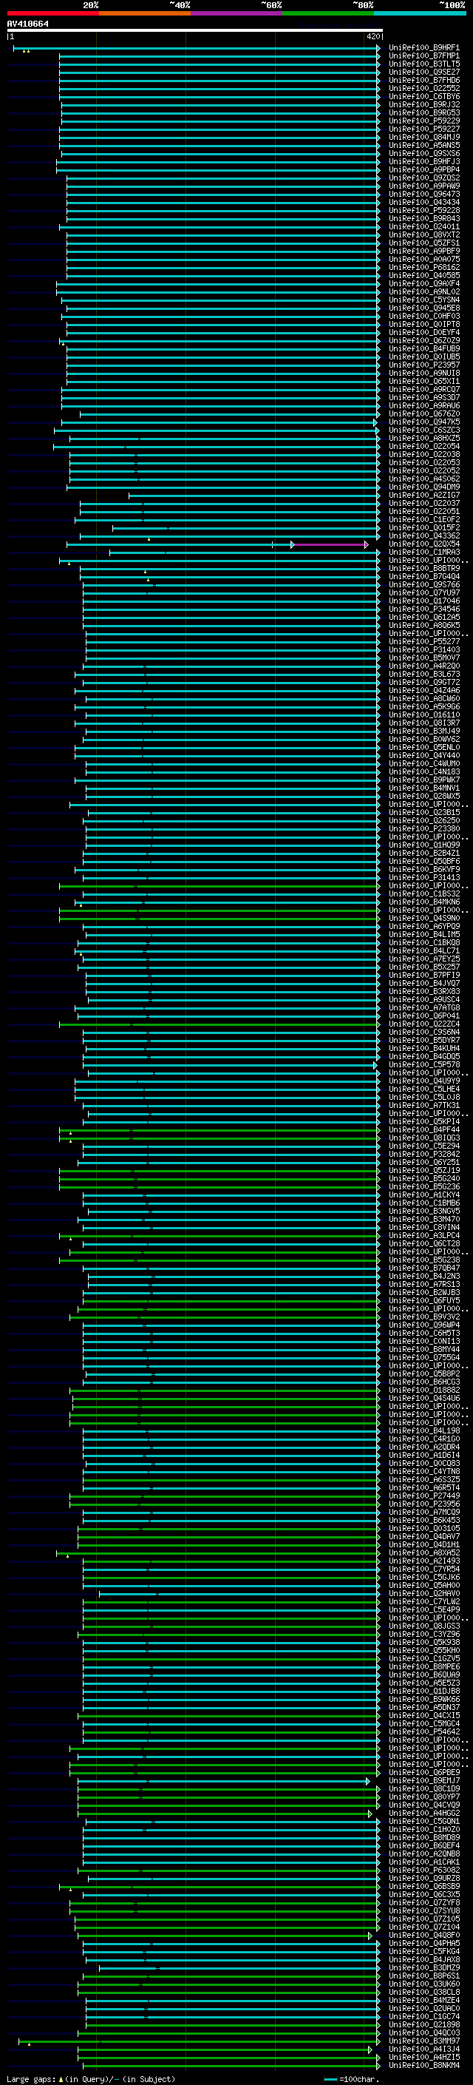Select the UniRef100_Q0IPT8 label
This screenshot has width=473, height=2085.
click(x=423, y=325)
